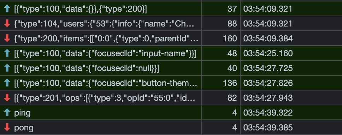Click the length value 136
This screenshot has width=342, height=135.
coord(230,83)
